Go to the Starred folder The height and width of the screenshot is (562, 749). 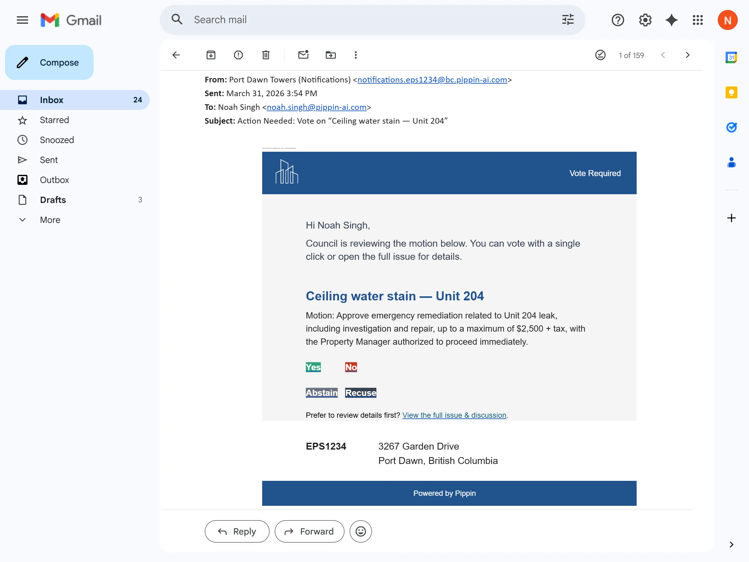pos(54,120)
